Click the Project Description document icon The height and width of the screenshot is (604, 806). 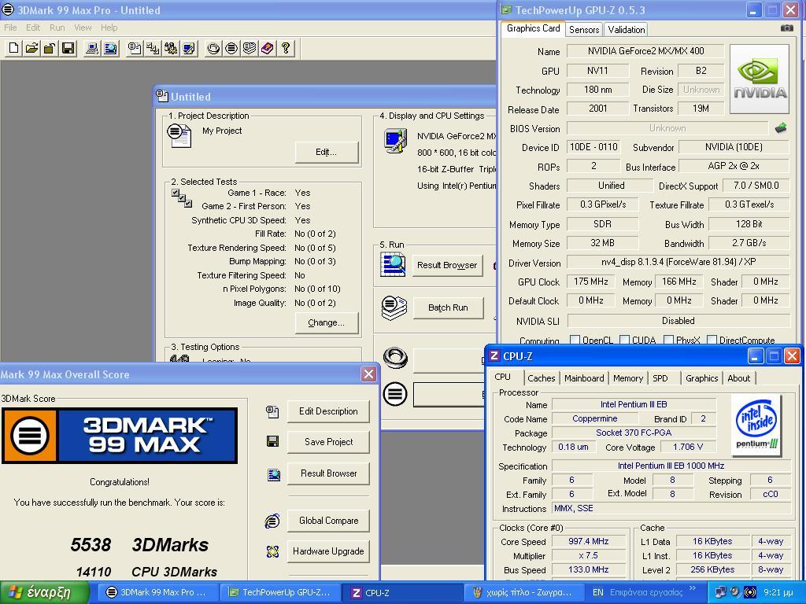click(x=179, y=136)
